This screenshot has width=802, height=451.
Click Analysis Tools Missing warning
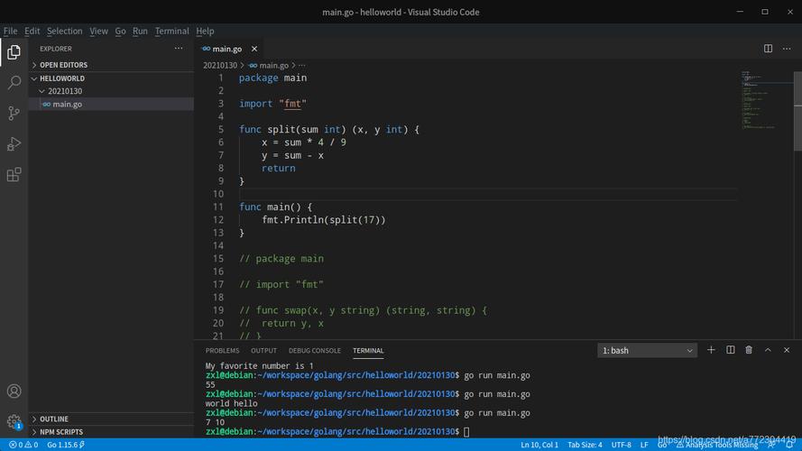[x=717, y=445]
